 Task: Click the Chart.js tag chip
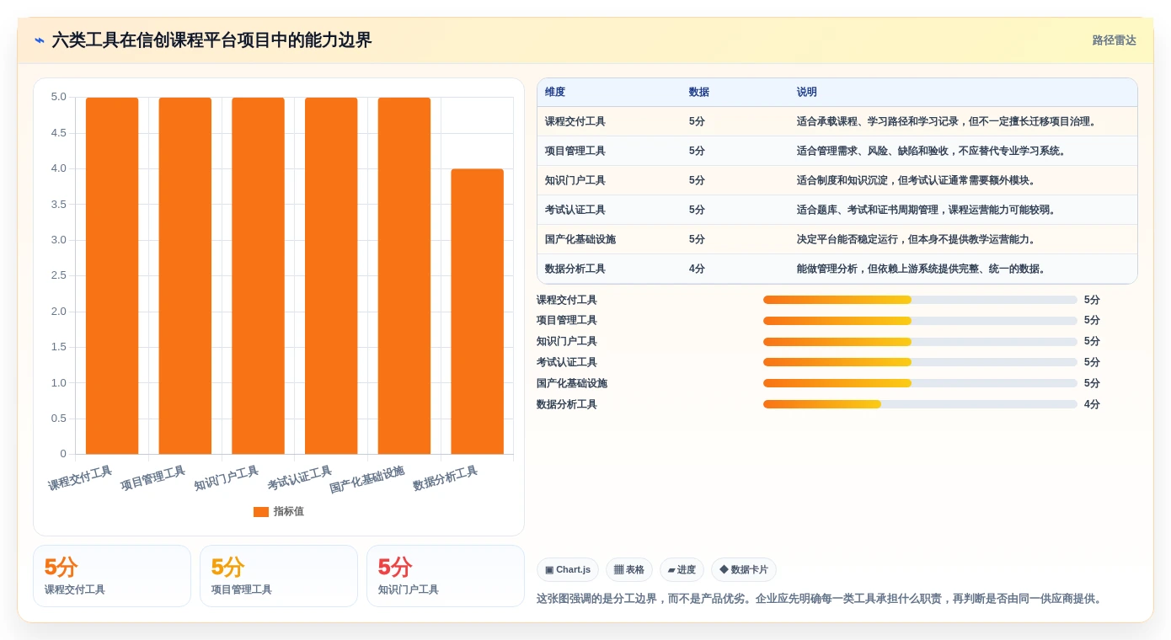click(x=568, y=570)
